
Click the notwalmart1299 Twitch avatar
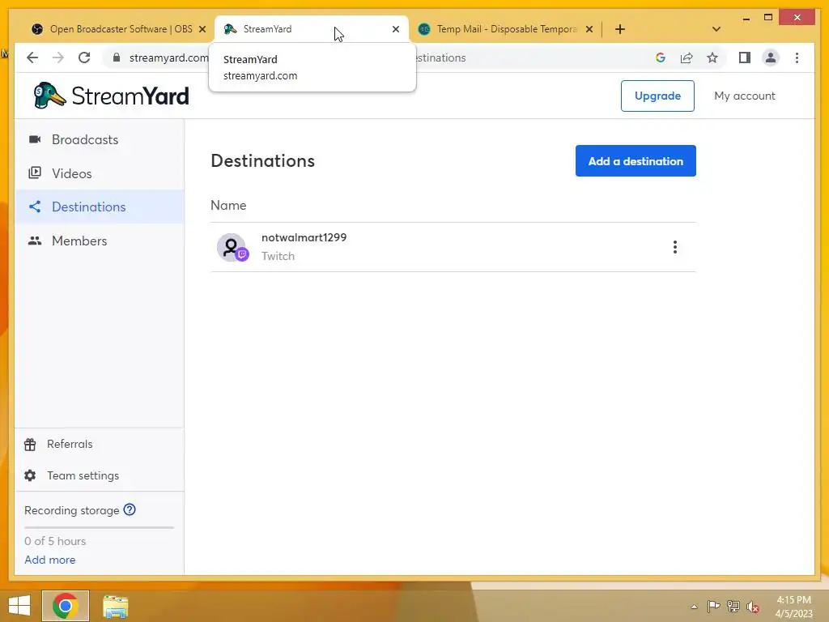tap(232, 247)
